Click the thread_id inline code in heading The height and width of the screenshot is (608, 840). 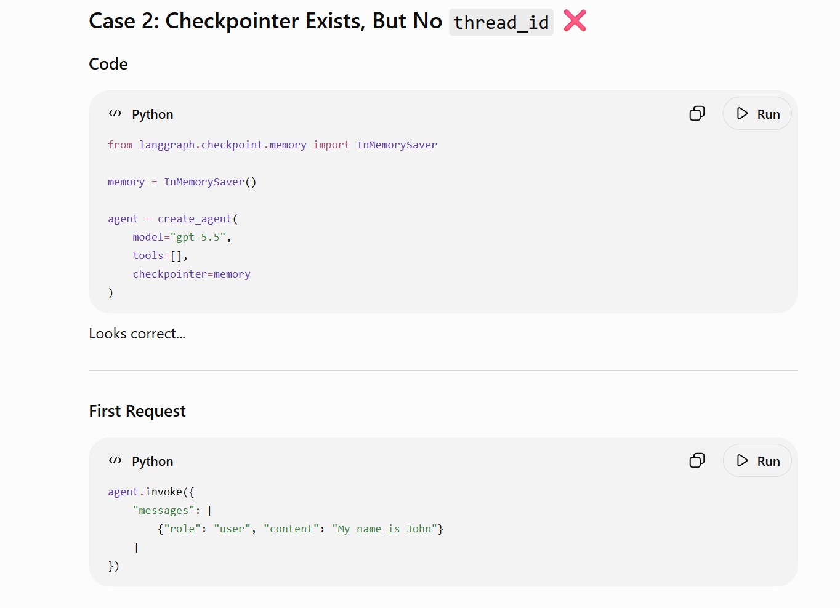pyautogui.click(x=501, y=22)
